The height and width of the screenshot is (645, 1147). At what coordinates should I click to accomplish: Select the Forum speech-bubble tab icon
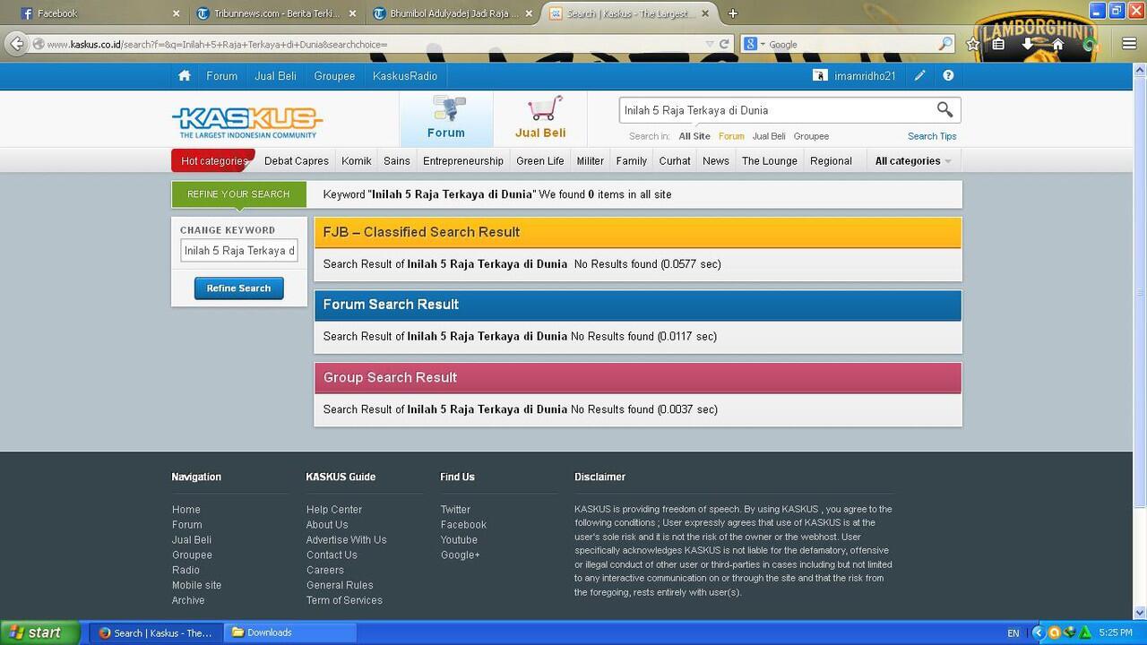point(448,108)
